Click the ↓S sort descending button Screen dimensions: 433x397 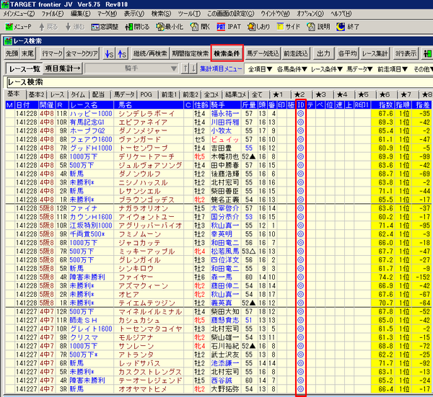point(109,53)
